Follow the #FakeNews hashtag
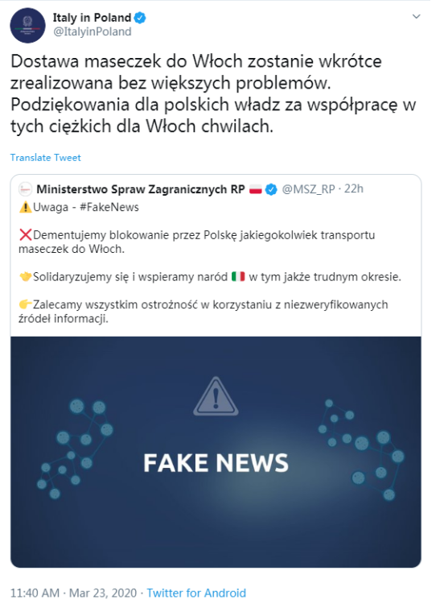Image resolution: width=444 pixels, height=608 pixels. (x=109, y=207)
